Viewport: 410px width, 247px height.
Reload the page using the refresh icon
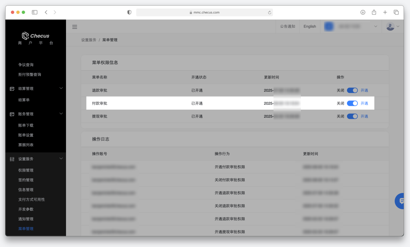[x=269, y=12]
